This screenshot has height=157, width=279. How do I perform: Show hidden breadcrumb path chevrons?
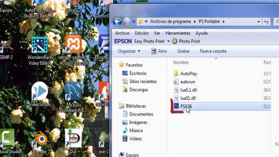pos(146,21)
